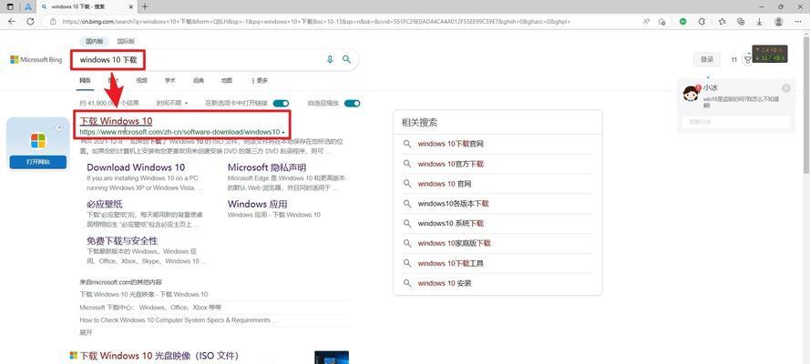Open 'How to Check Windows 10 Computer System Specs' link
810x364 pixels.
pyautogui.click(x=179, y=320)
